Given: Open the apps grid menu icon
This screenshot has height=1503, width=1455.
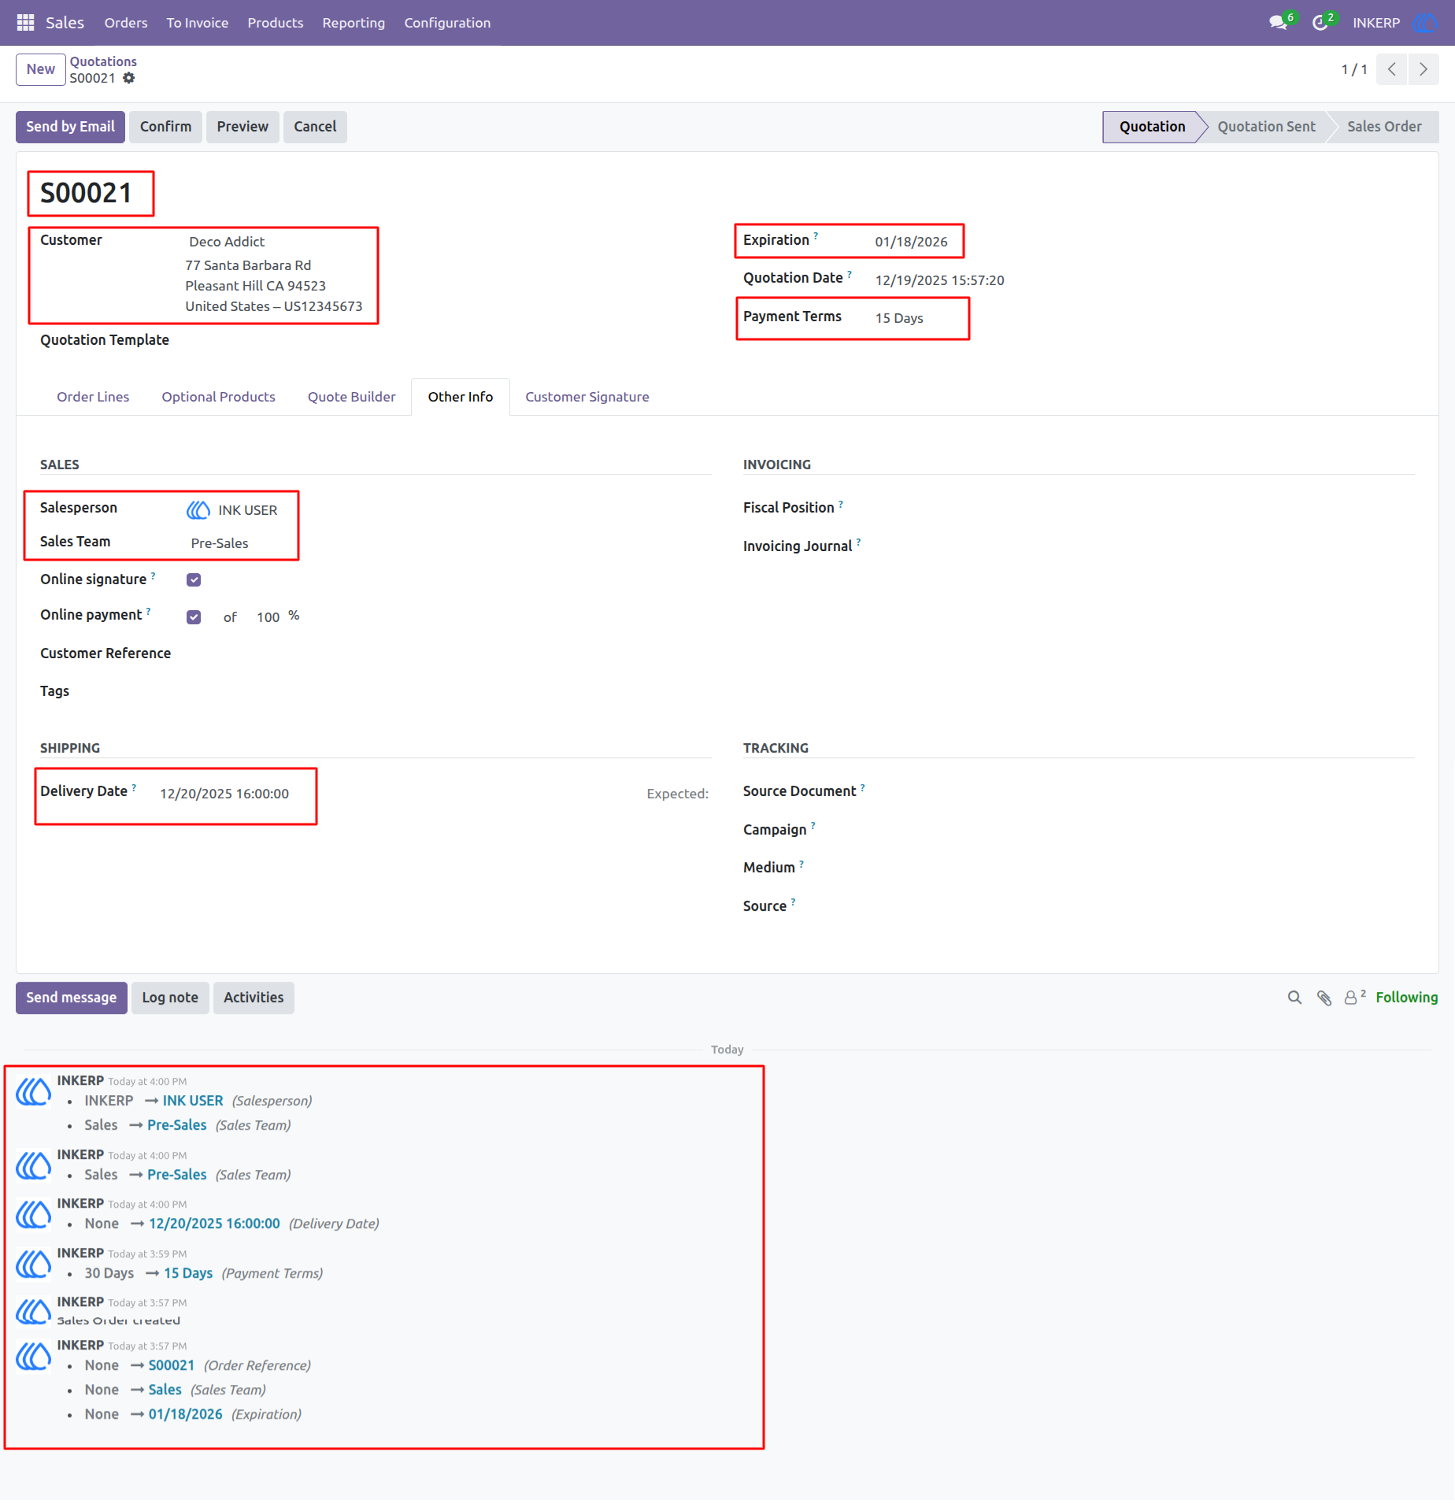Looking at the screenshot, I should 25,23.
